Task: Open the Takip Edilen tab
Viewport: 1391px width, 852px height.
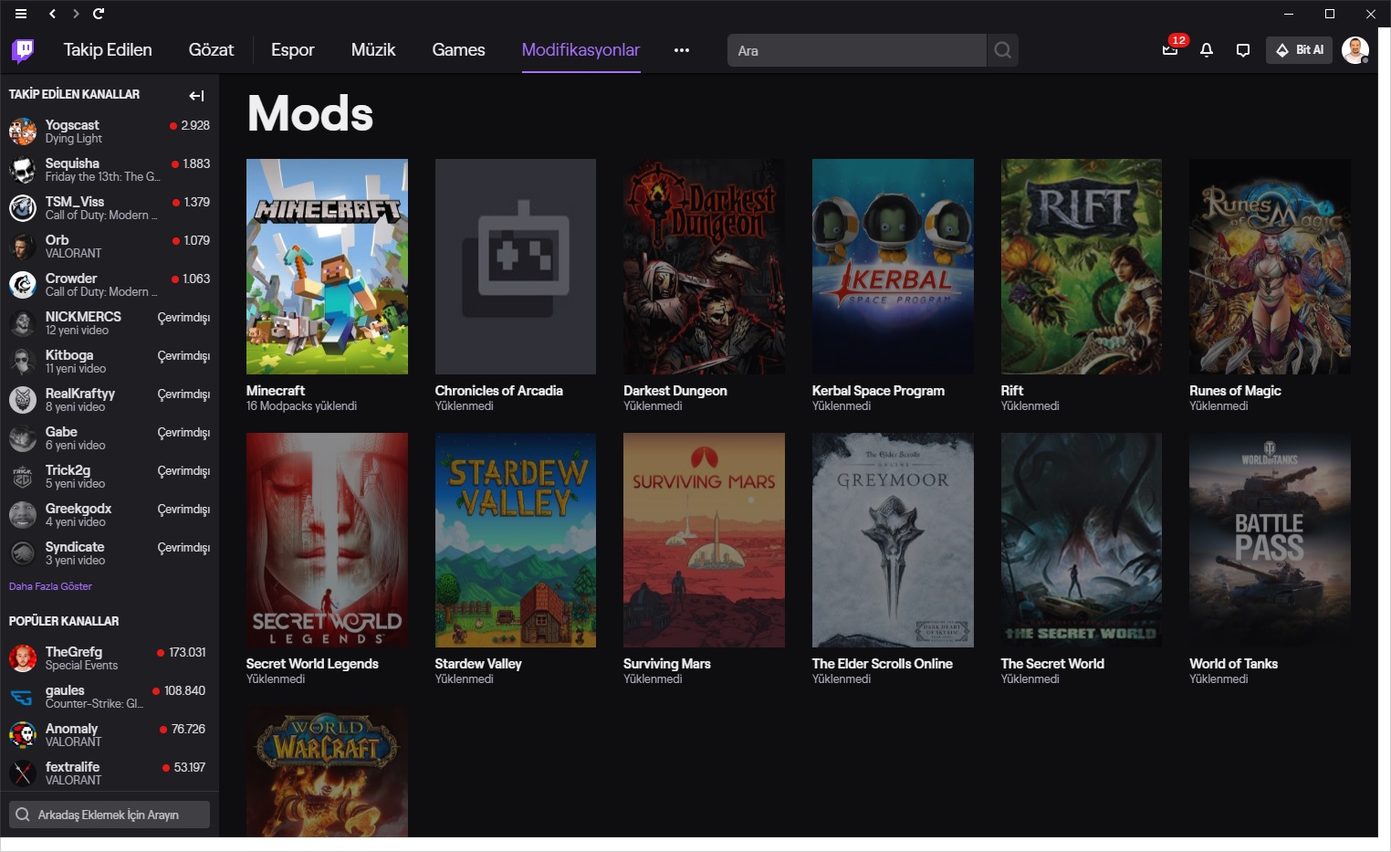Action: [108, 50]
